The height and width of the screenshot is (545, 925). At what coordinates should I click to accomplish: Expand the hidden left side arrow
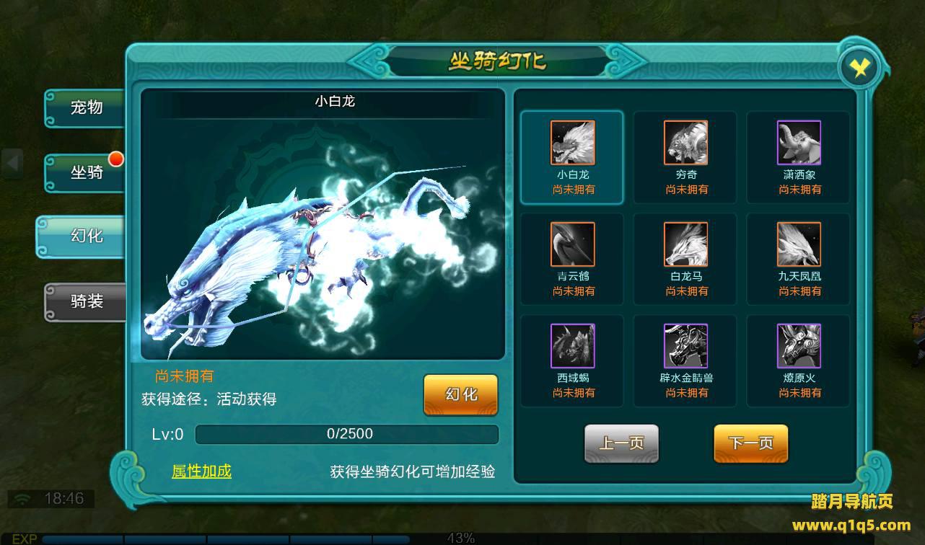click(12, 163)
